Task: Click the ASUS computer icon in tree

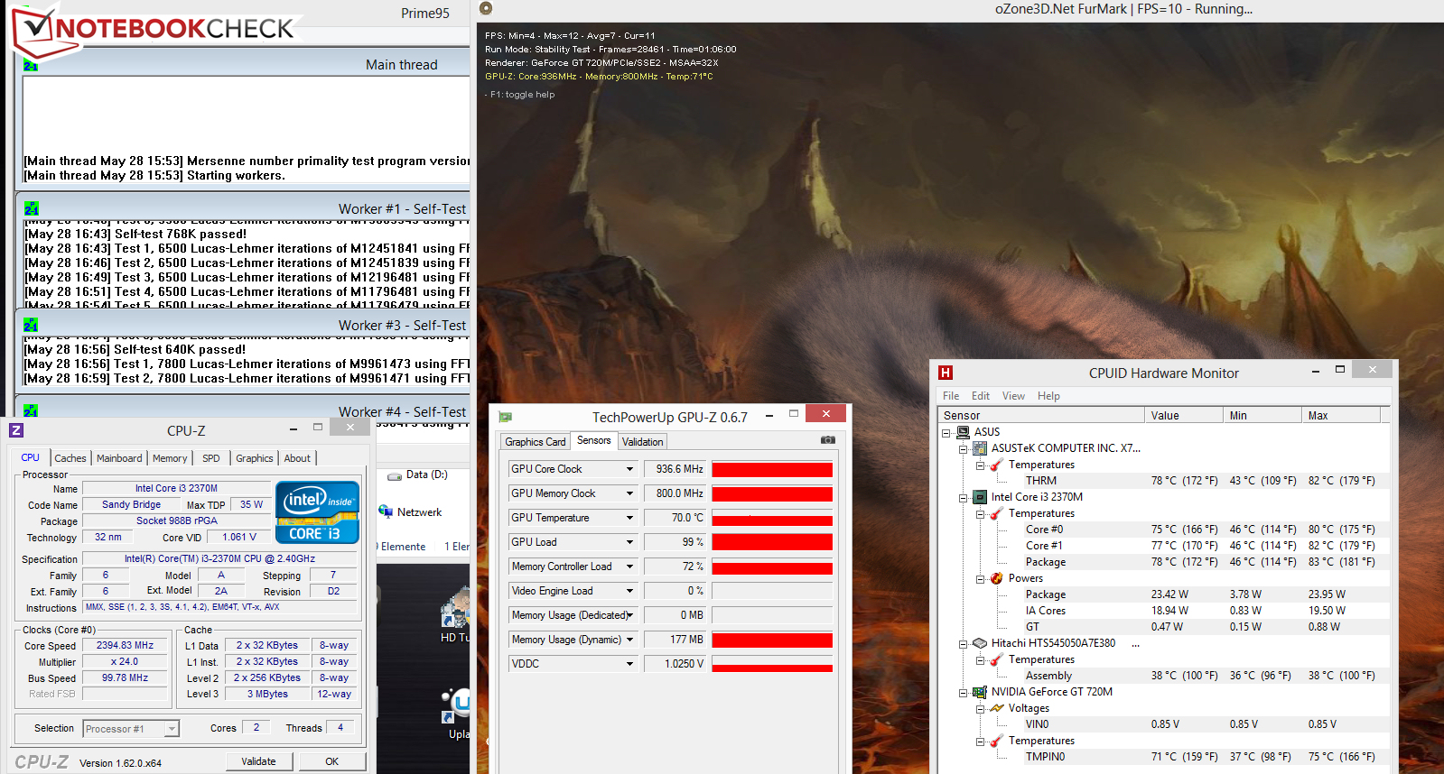Action: click(x=964, y=432)
